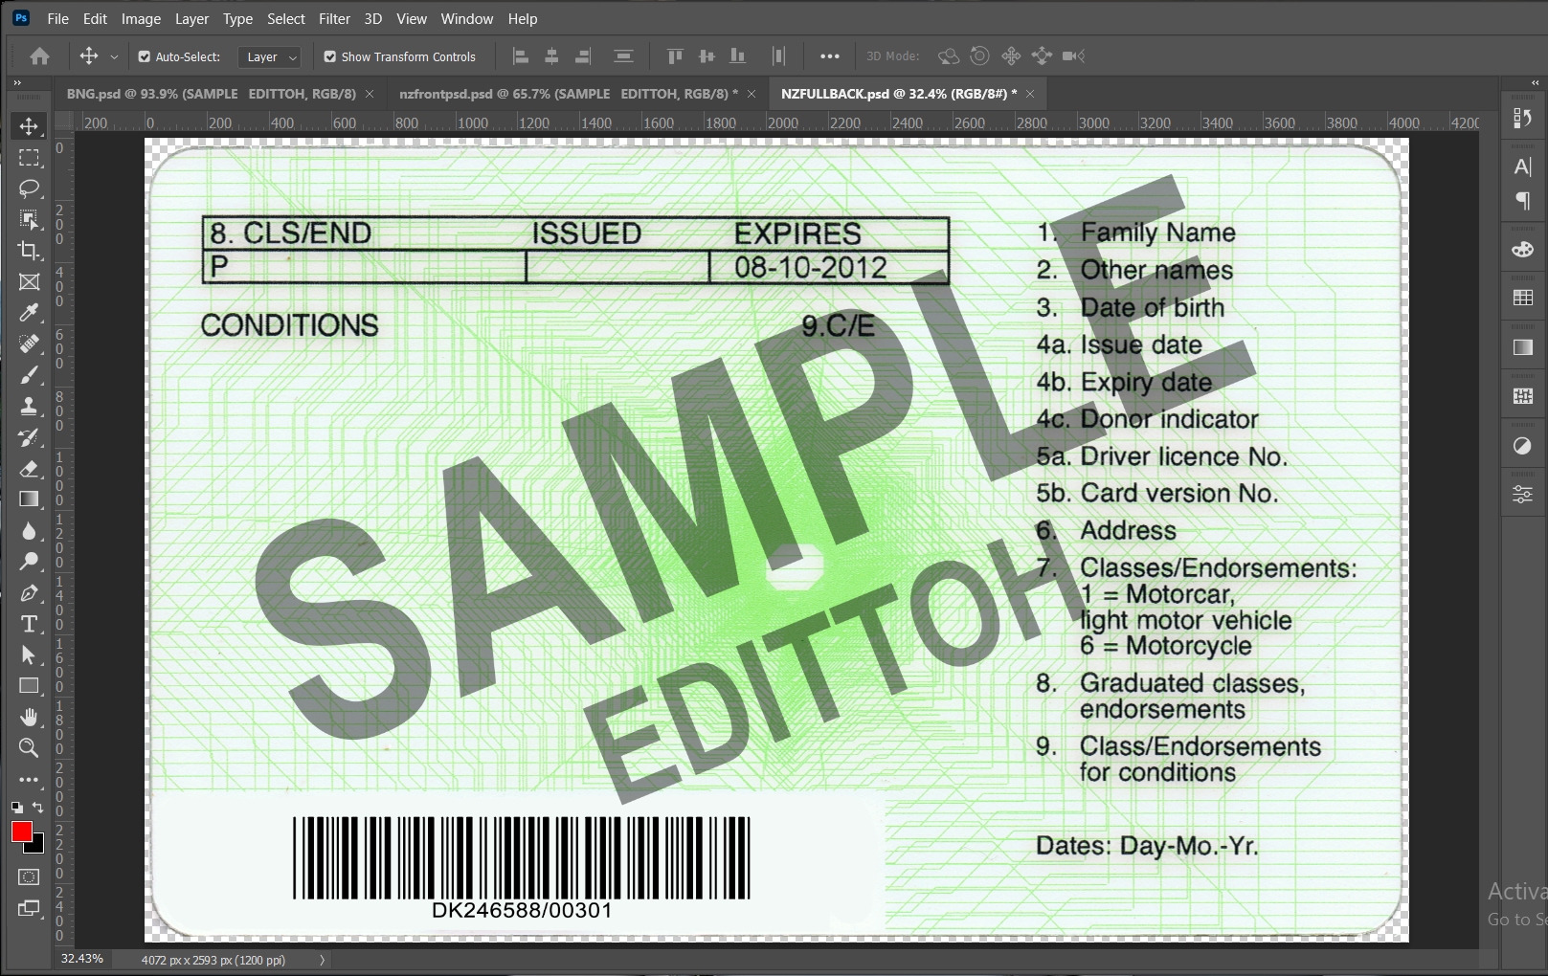Select the Gradient tool
This screenshot has height=976, width=1548.
(x=29, y=499)
